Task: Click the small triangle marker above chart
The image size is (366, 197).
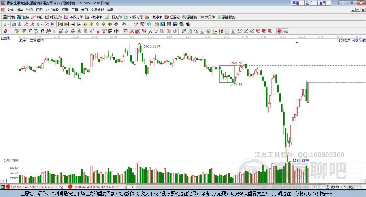Action: pyautogui.click(x=297, y=43)
